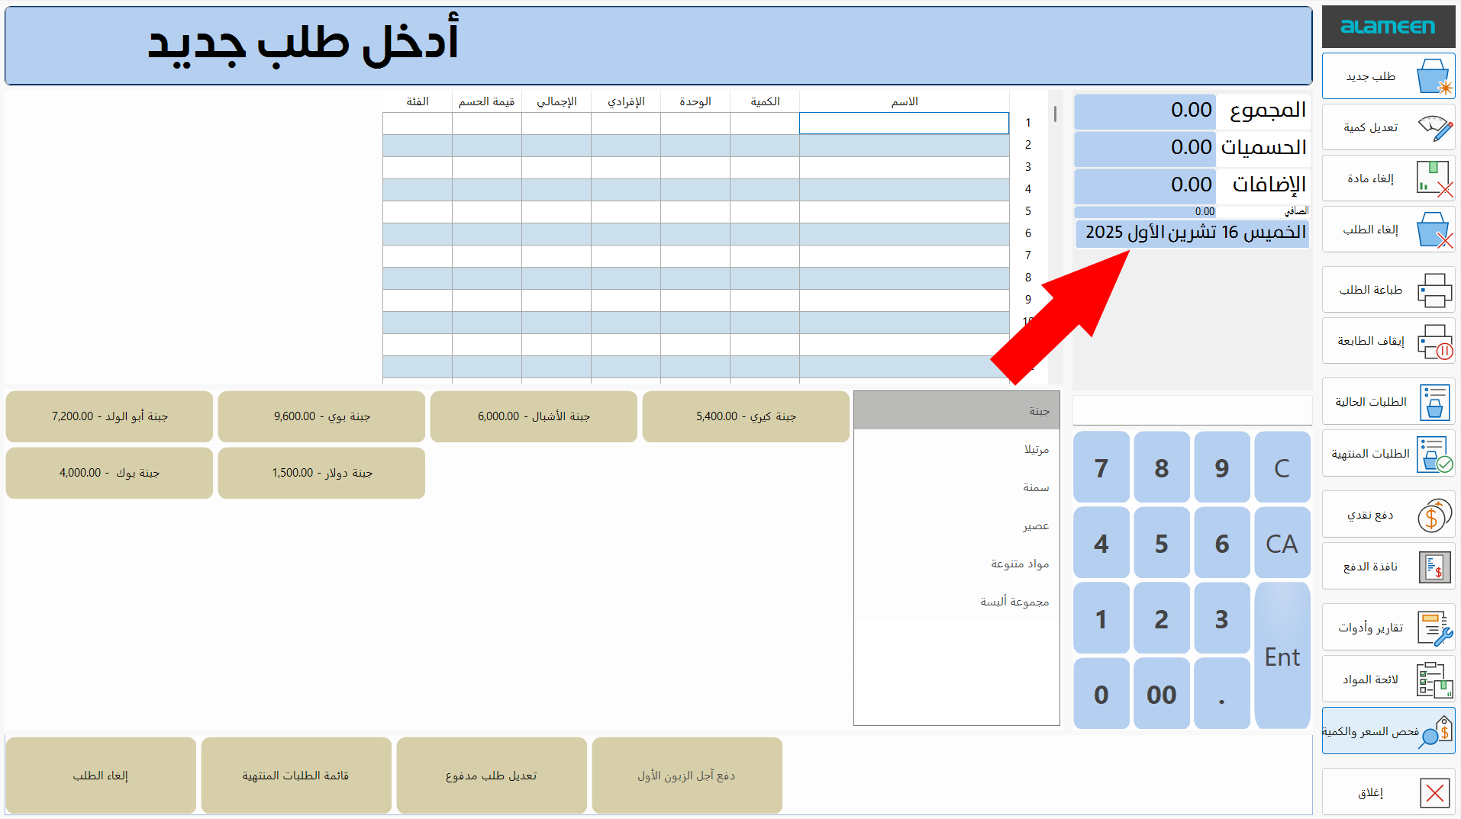Select cancel item (إلغاء مادة)
This screenshot has height=819, width=1461.
pyautogui.click(x=1388, y=178)
